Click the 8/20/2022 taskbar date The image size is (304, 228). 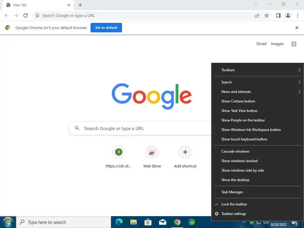click(x=278, y=225)
